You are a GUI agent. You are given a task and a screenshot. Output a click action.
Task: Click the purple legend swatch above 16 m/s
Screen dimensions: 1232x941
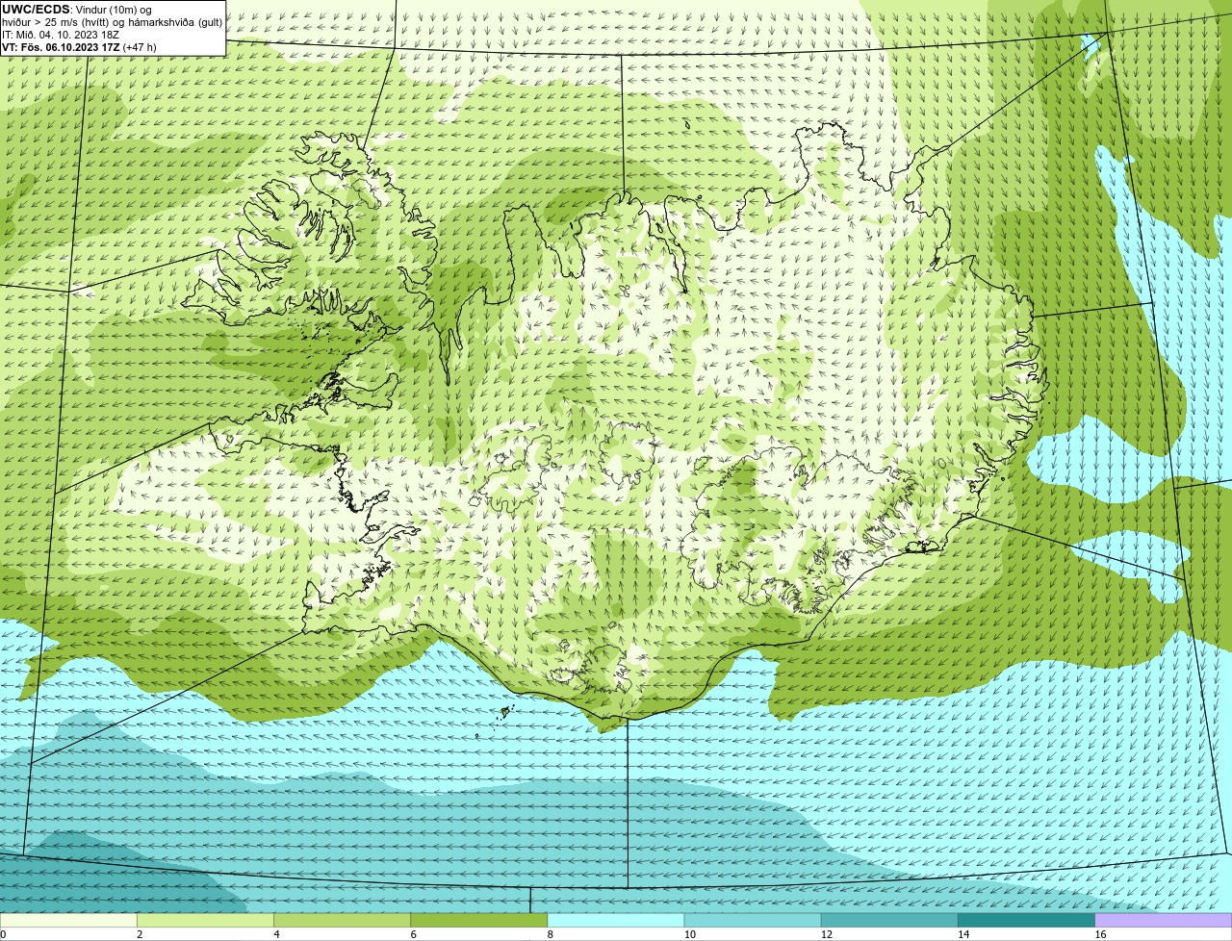tap(1164, 920)
